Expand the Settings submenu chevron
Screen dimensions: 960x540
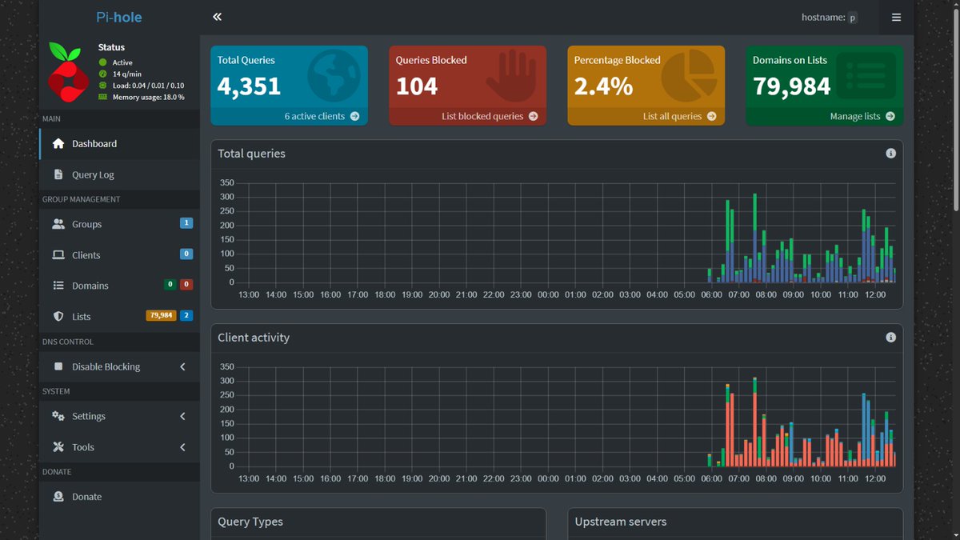[x=182, y=416]
